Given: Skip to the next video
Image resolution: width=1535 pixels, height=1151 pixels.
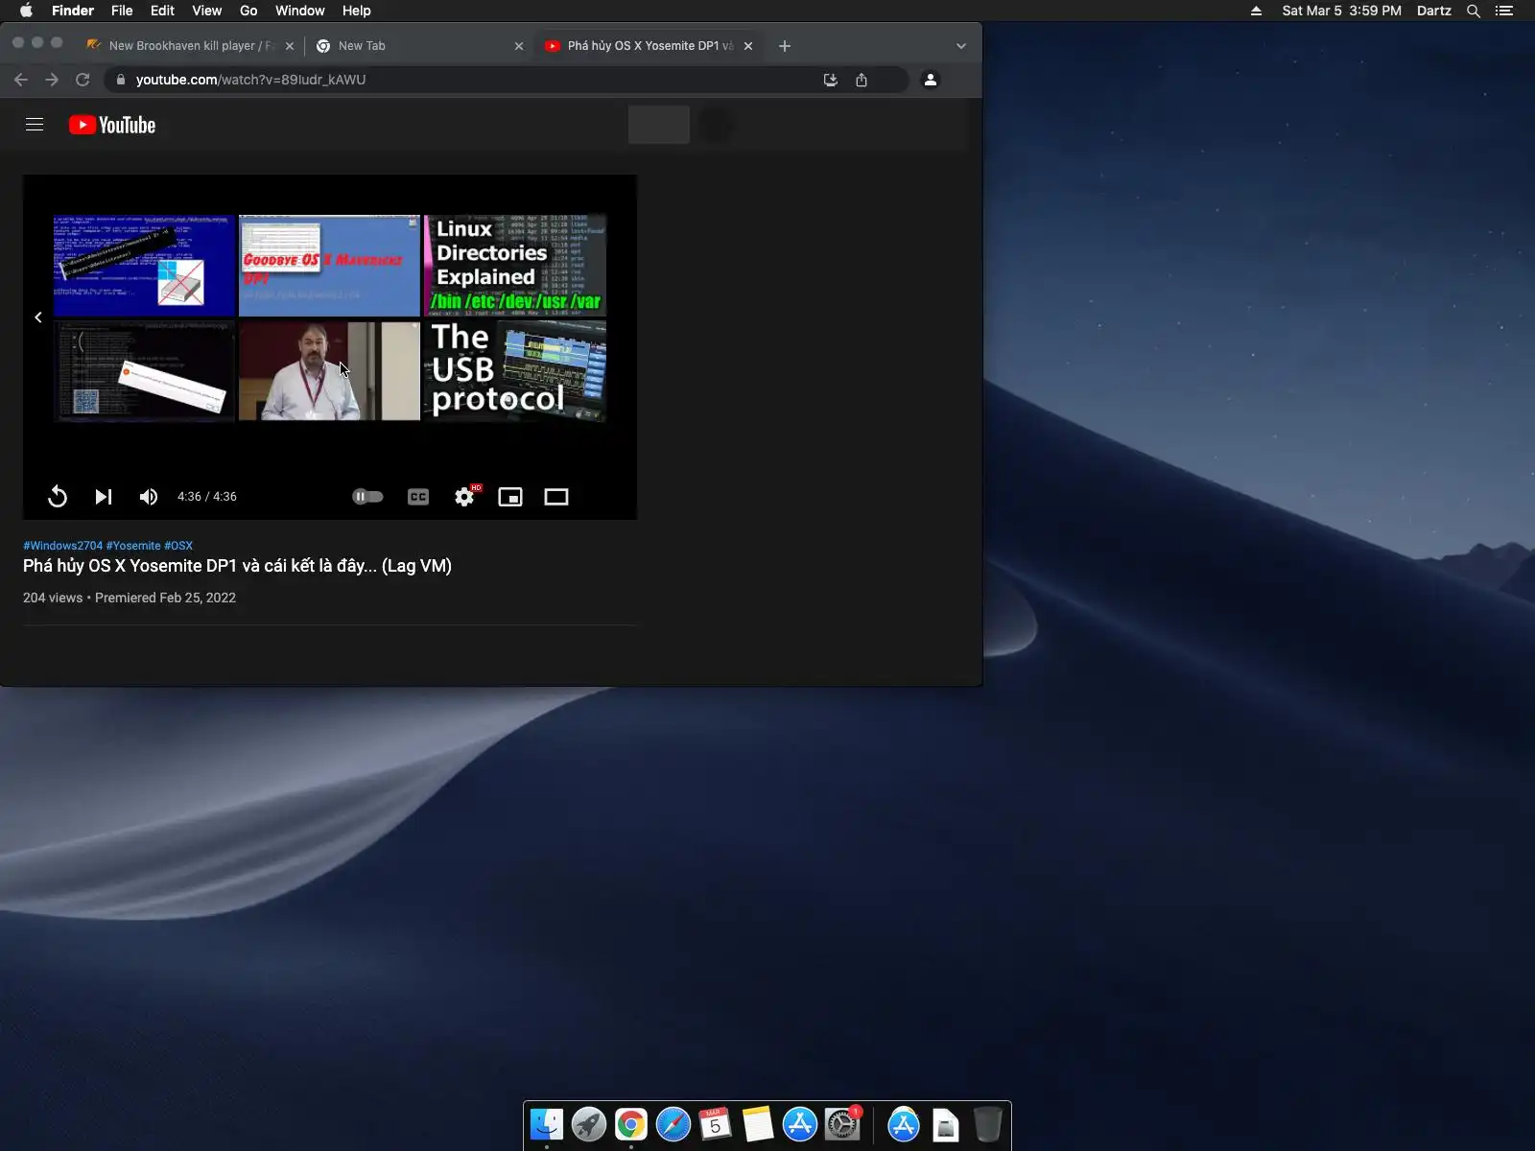Looking at the screenshot, I should 104,497.
